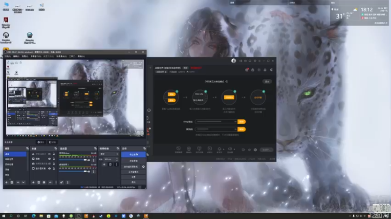Click the screen capture icon in streaming app
The image size is (391, 219).
click(x=178, y=149)
